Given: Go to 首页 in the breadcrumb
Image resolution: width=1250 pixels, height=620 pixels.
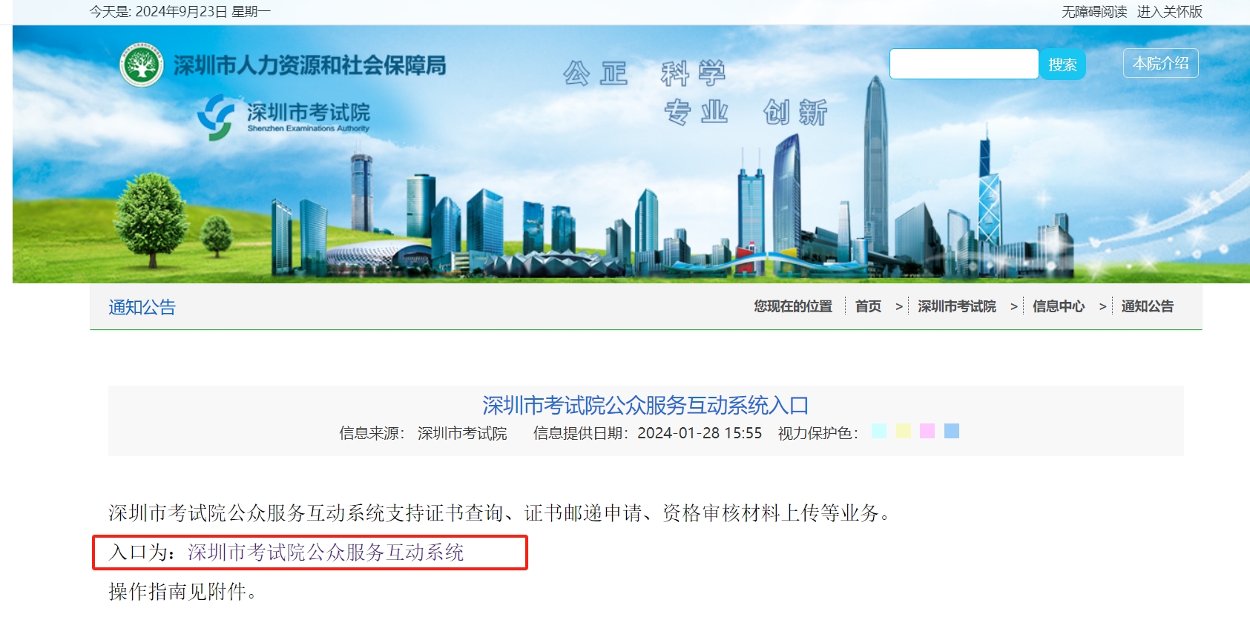Looking at the screenshot, I should click(868, 306).
